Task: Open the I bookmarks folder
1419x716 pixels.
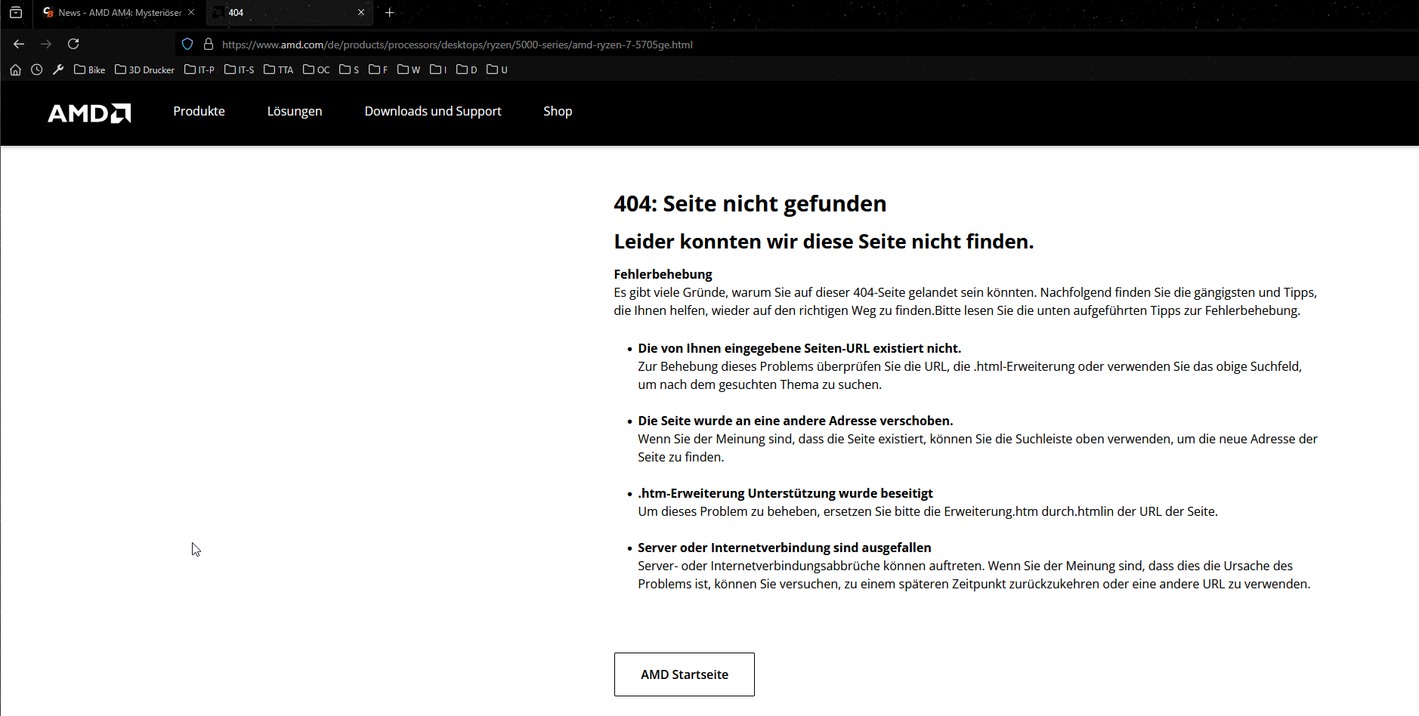Action: 438,69
